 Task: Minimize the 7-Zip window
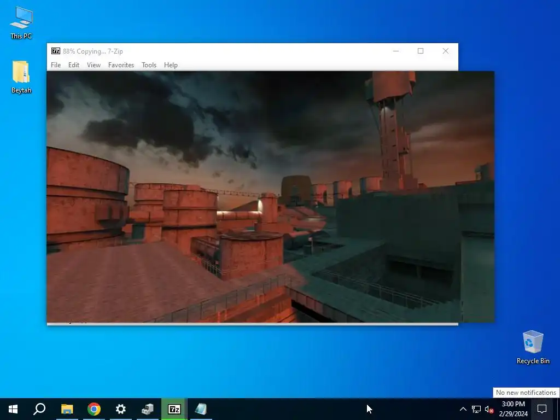[x=396, y=51]
